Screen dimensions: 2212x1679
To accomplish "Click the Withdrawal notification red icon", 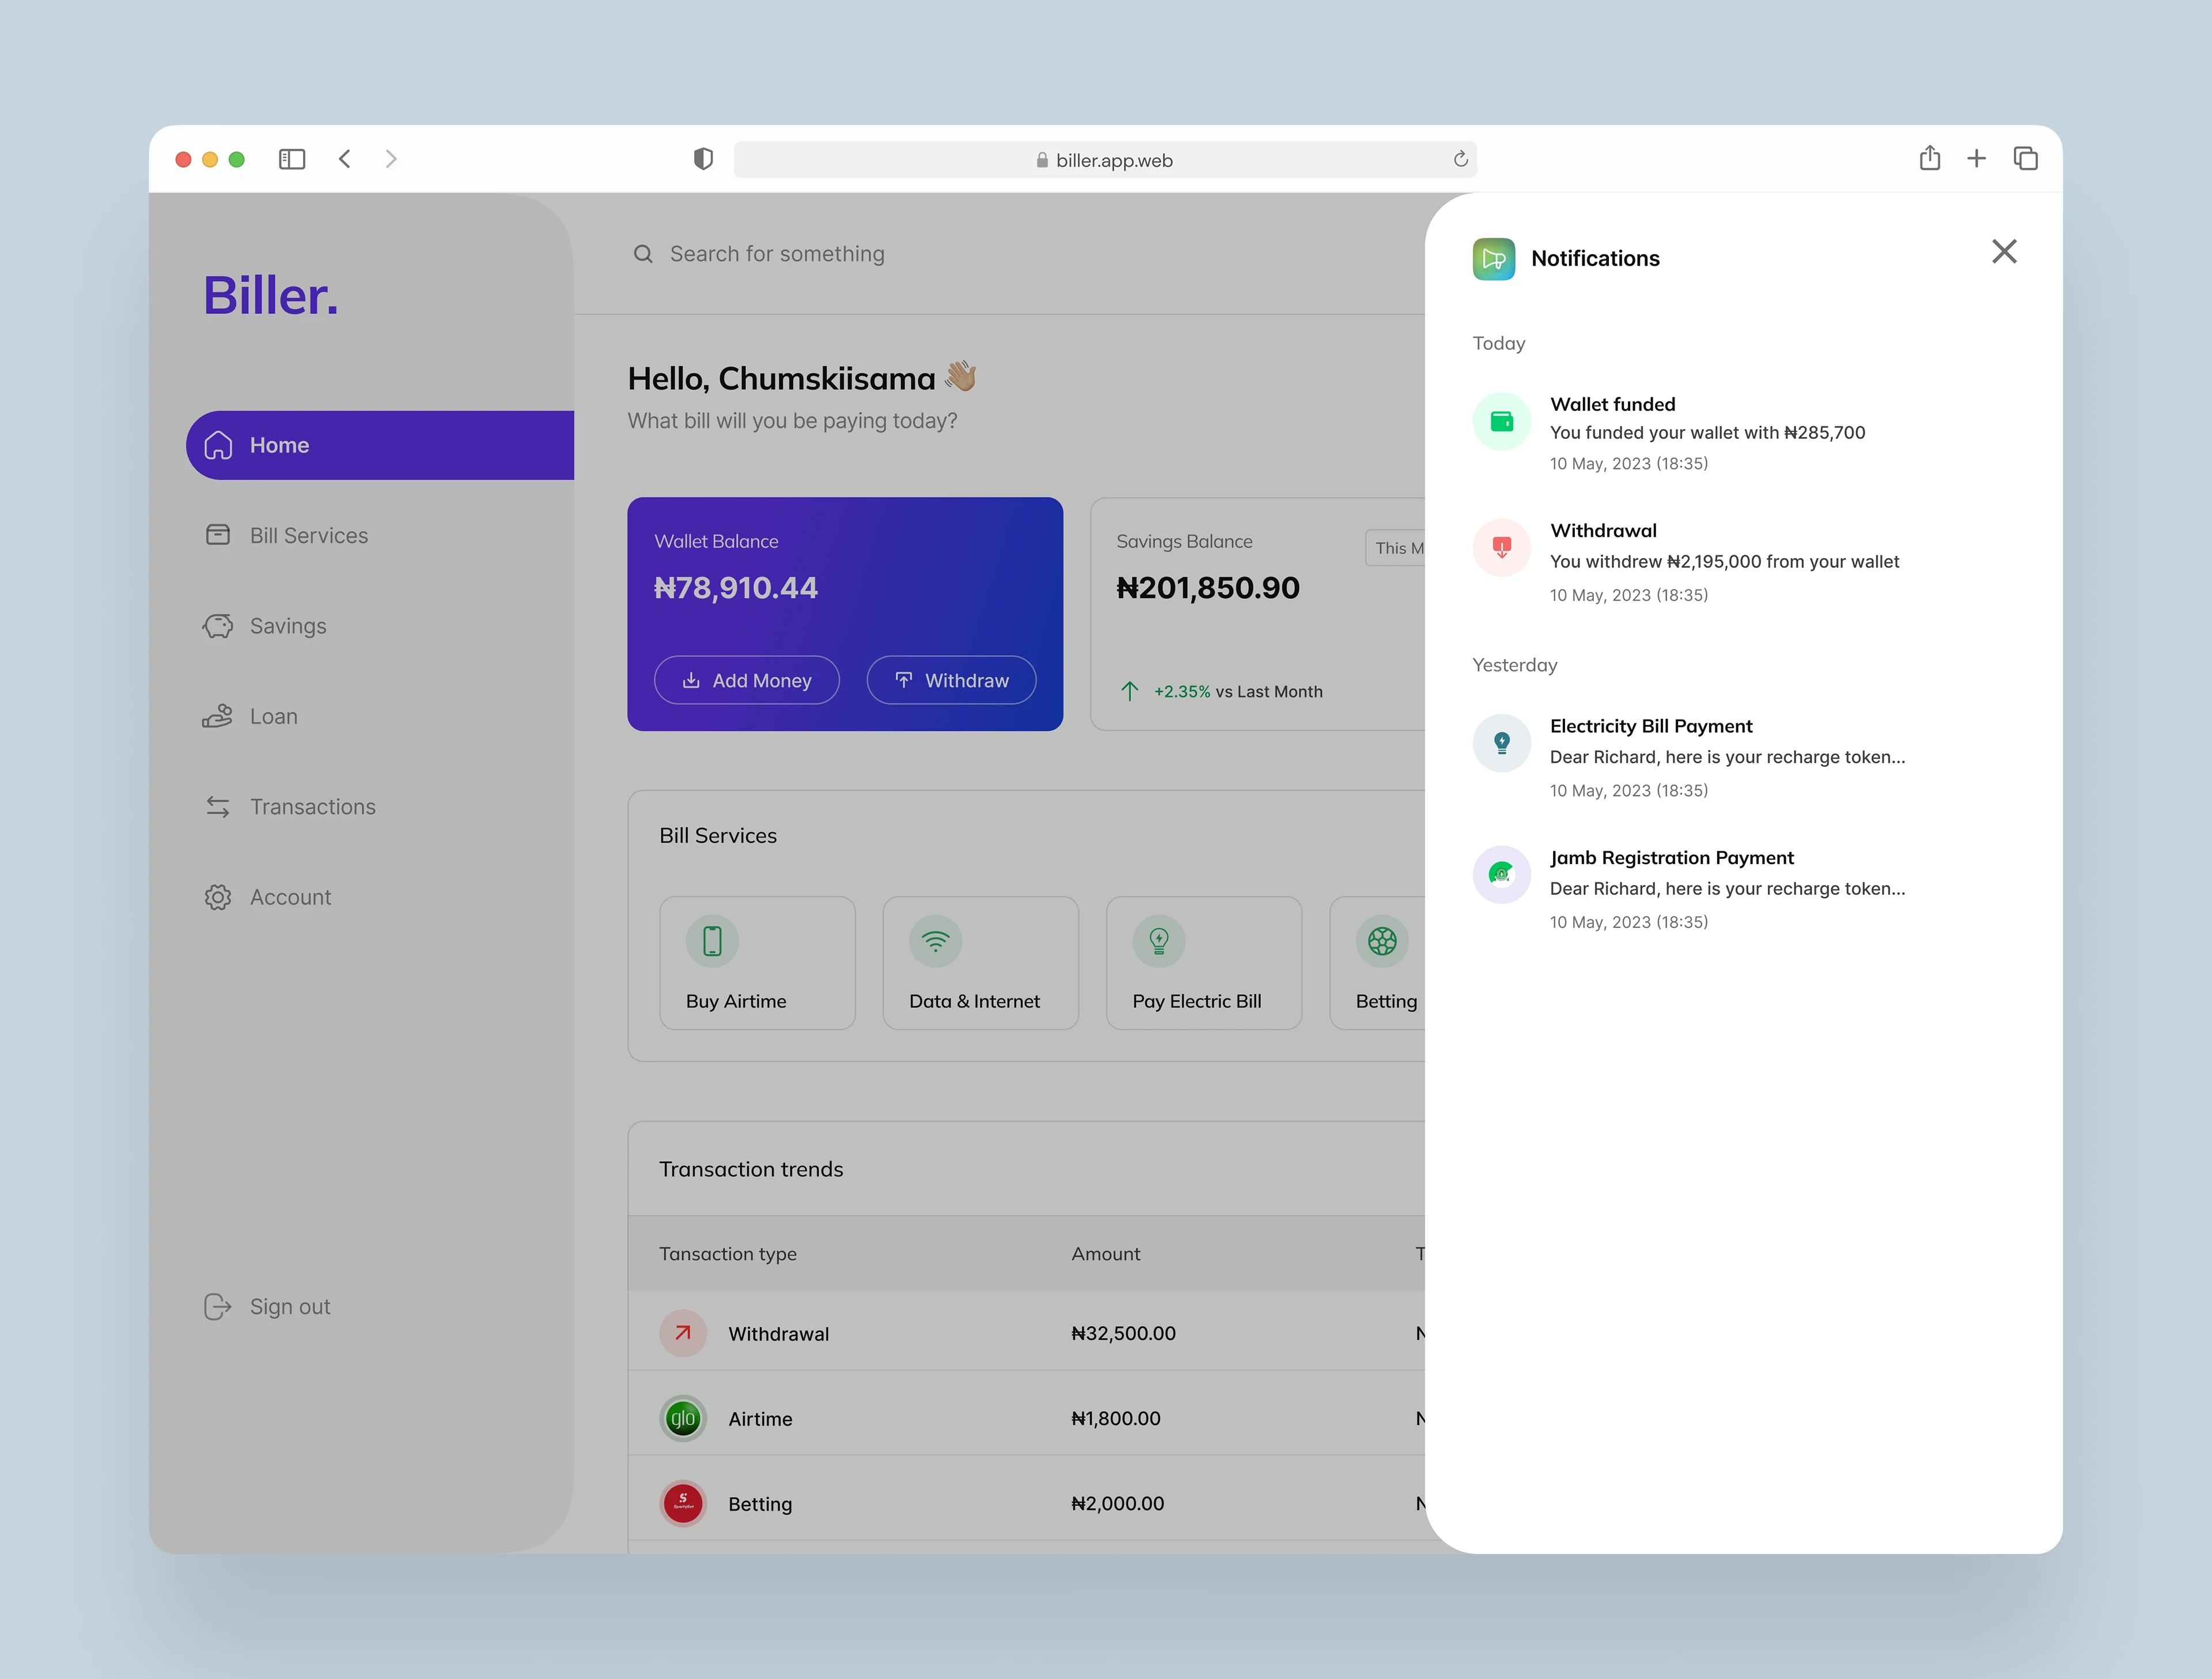I will point(1501,548).
